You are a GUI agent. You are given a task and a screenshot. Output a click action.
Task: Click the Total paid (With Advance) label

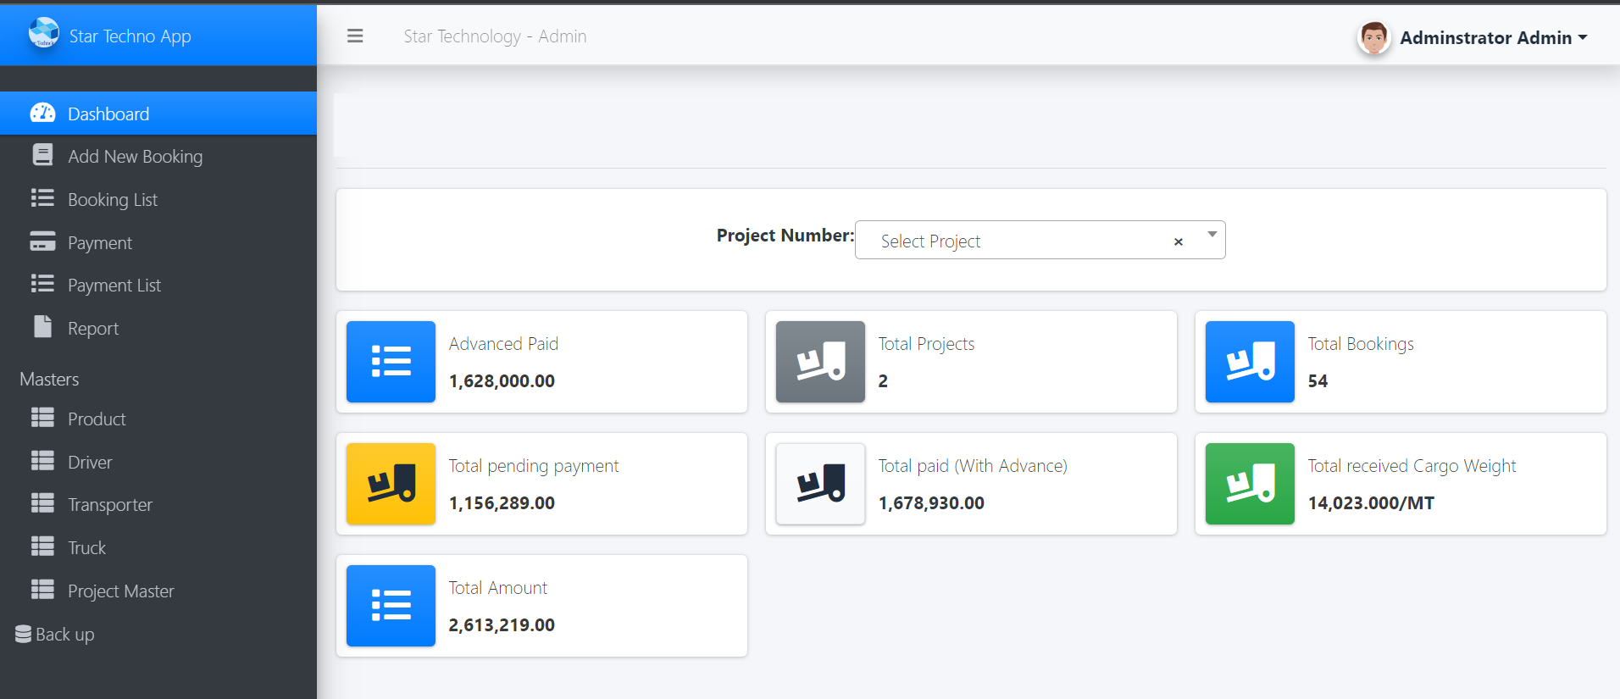tap(973, 465)
